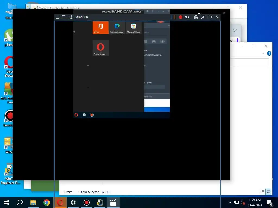Capture a screenshot with the camera icon
The width and height of the screenshot is (278, 208).
[x=196, y=17]
